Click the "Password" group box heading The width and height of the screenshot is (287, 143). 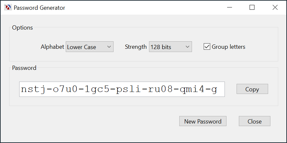pos(24,68)
